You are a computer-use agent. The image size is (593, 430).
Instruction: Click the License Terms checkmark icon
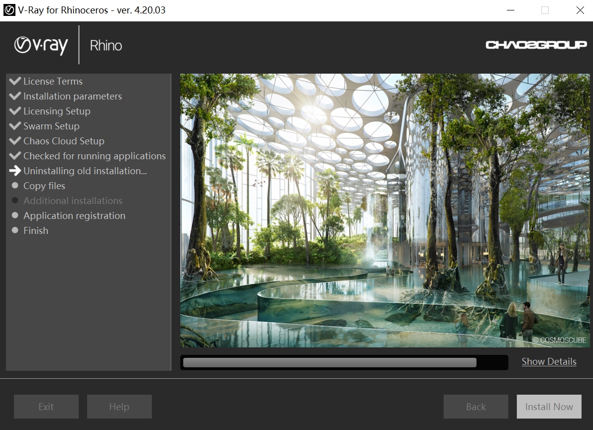pos(15,81)
